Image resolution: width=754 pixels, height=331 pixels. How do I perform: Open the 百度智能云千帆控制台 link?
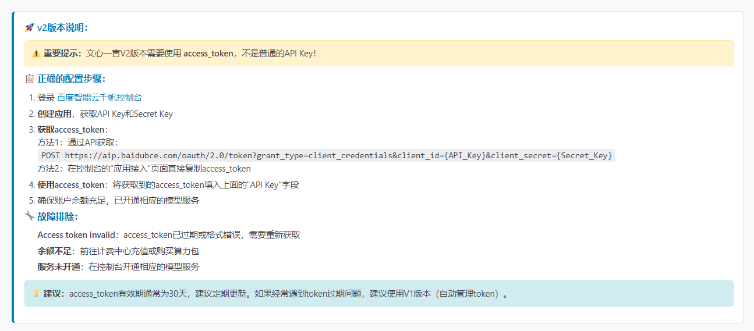coord(100,98)
